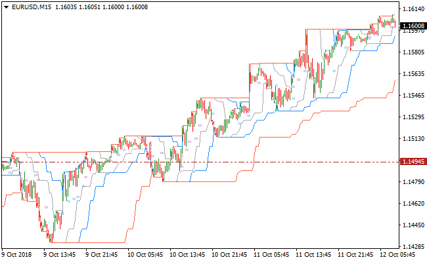Click the 9 Oct 2018 time label

[17, 255]
